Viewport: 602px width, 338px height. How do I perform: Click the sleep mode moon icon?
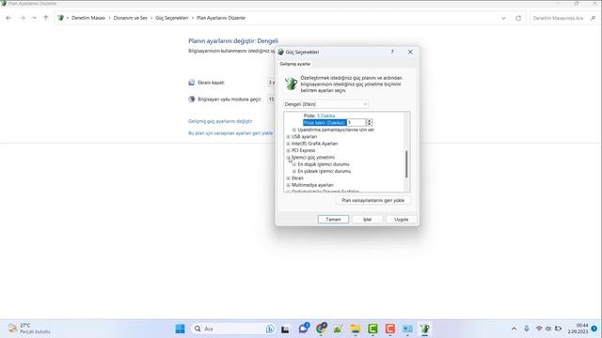tap(192, 100)
